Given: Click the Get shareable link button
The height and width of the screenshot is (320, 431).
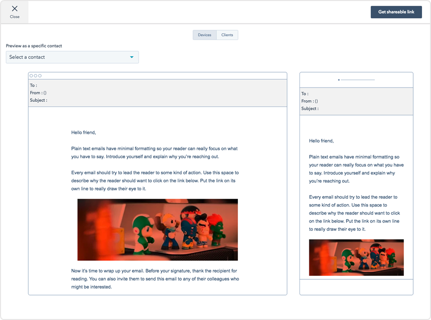Looking at the screenshot, I should (x=396, y=12).
